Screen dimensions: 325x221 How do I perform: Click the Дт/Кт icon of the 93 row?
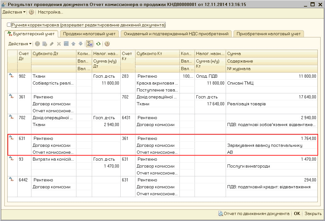[x=12, y=158]
